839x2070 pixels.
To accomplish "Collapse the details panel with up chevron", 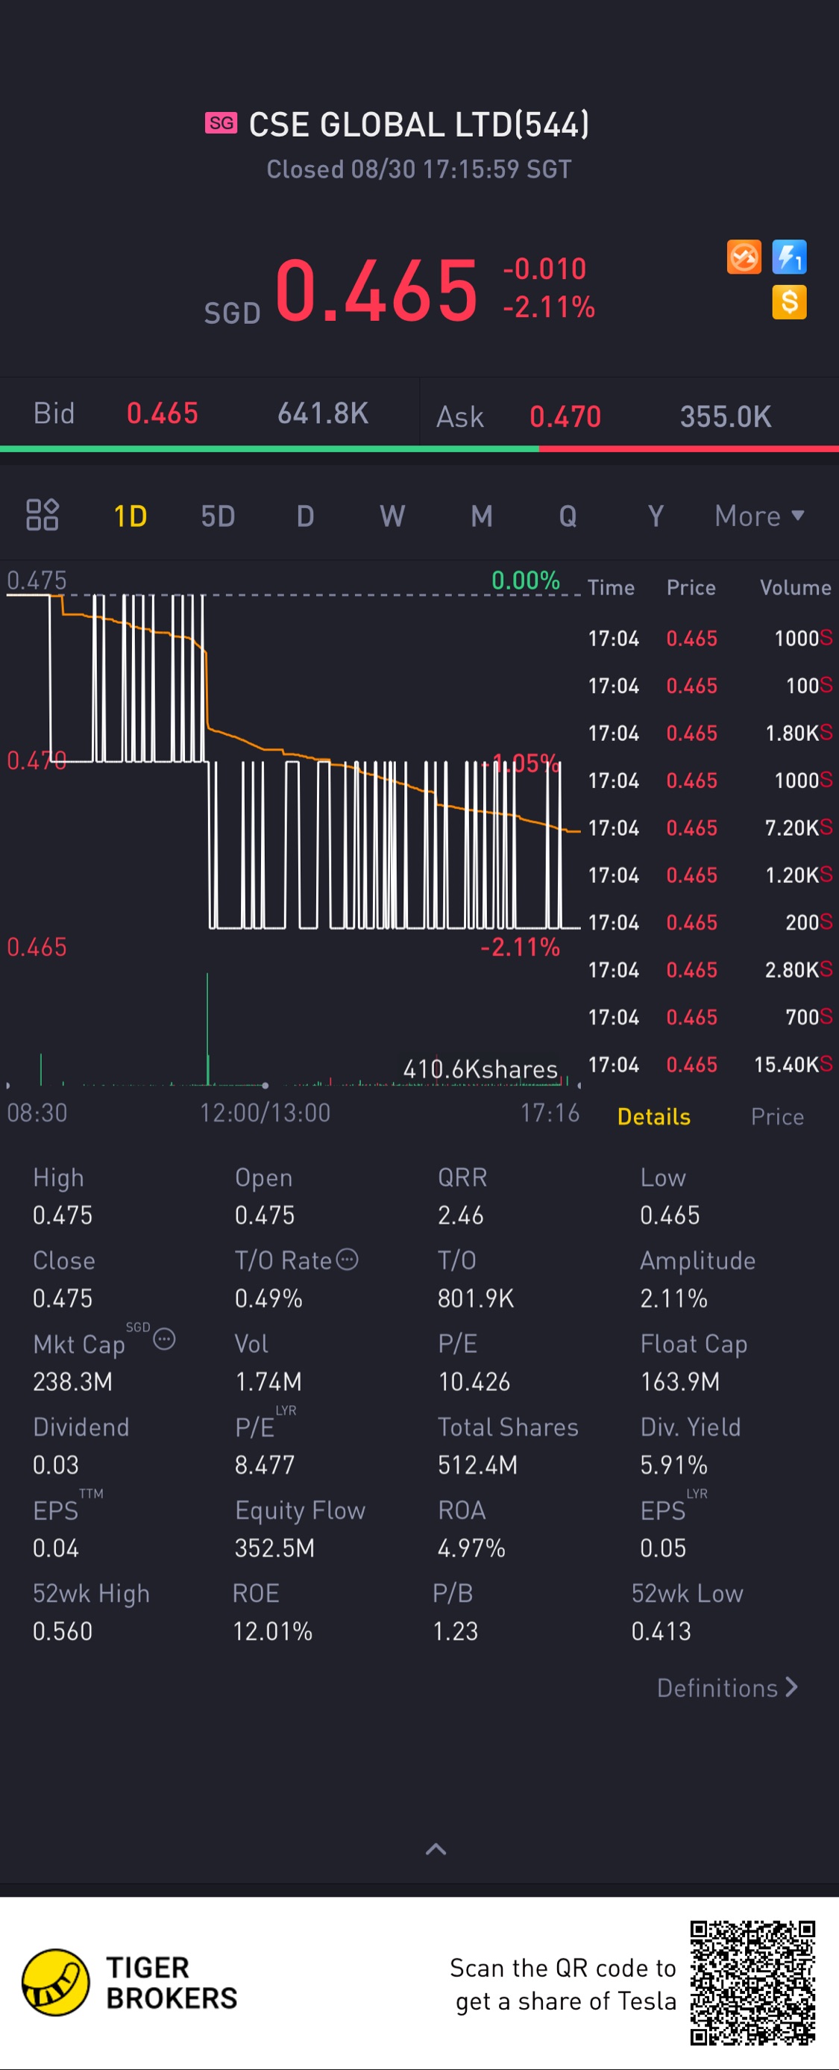I will pyautogui.click(x=435, y=1849).
